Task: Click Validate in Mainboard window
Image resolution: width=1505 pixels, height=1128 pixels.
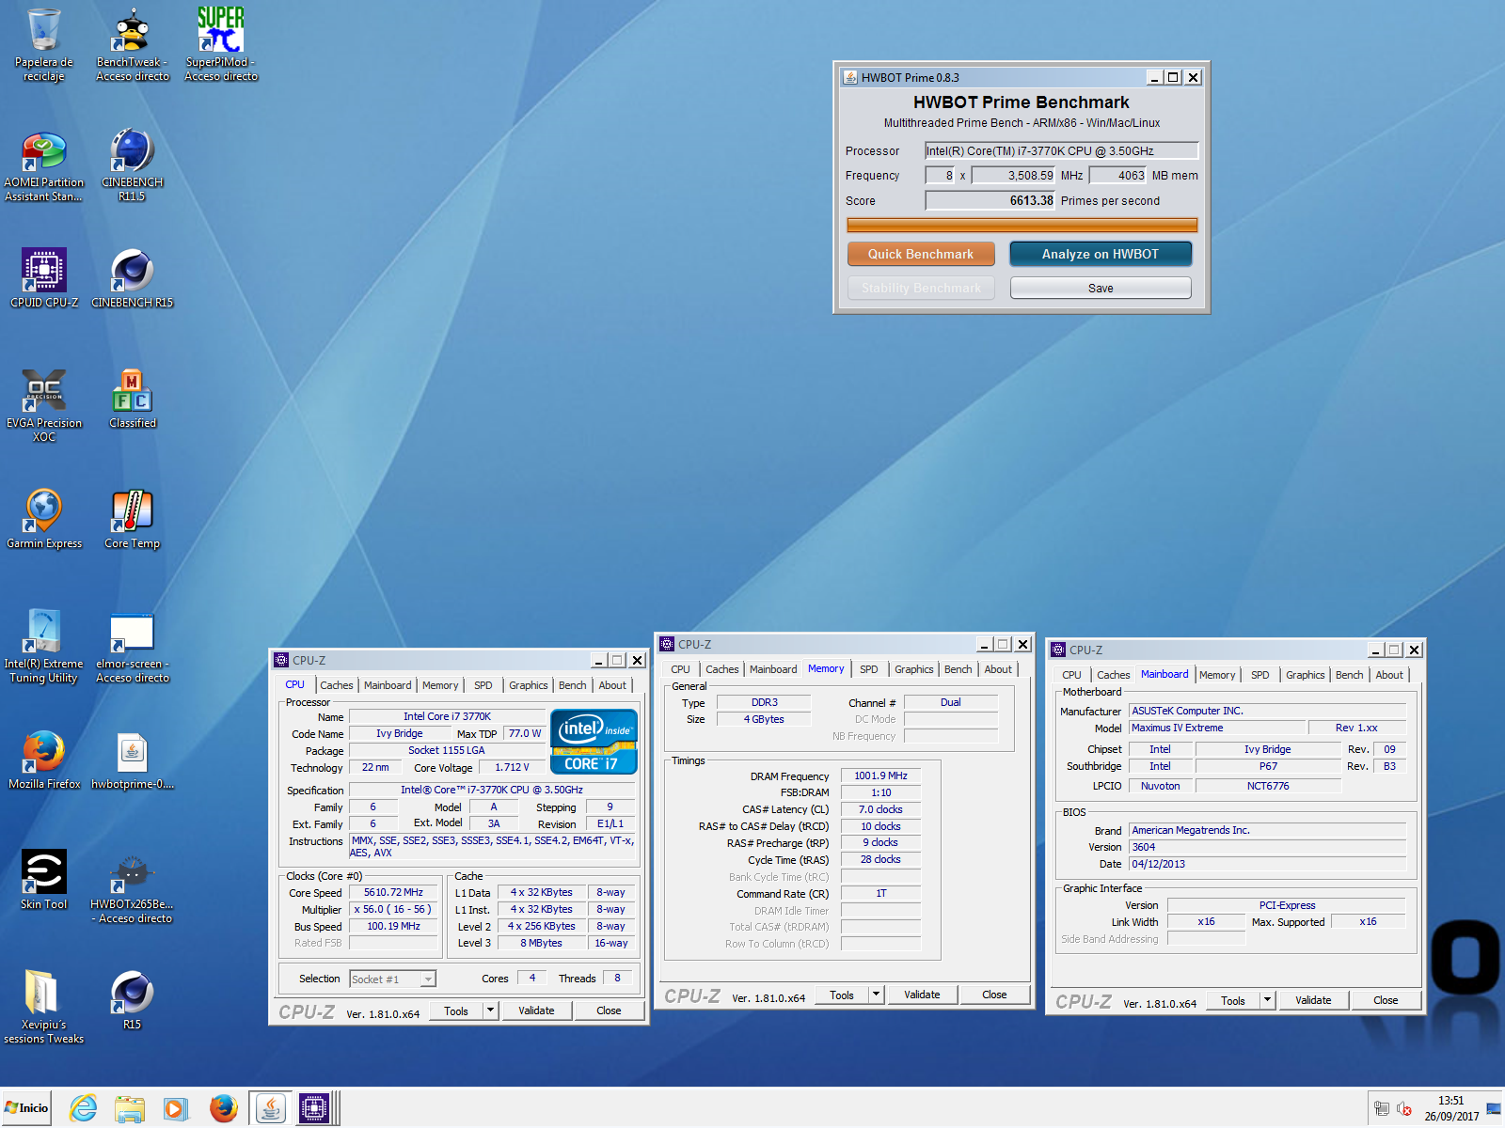Action: click(1313, 1000)
